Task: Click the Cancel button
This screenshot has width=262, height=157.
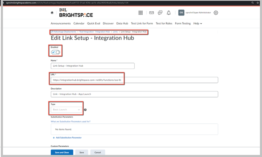Action: pos(98,152)
